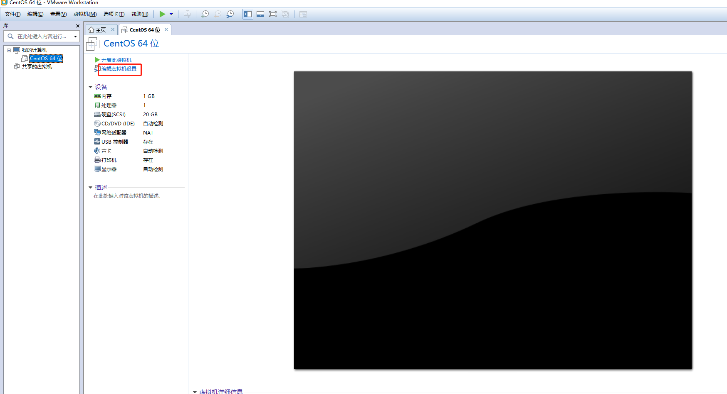Click the large CentOS 64 位 heading icon
The image size is (727, 394).
(93, 44)
